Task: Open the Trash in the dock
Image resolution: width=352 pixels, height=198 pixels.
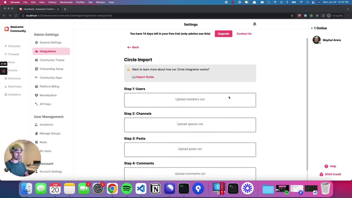Action: point(325,189)
